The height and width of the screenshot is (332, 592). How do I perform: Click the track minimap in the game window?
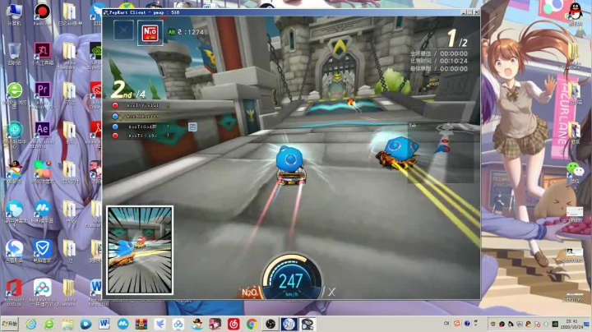(441, 153)
